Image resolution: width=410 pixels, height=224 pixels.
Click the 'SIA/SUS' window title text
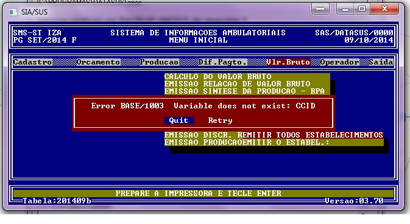[x=35, y=12]
